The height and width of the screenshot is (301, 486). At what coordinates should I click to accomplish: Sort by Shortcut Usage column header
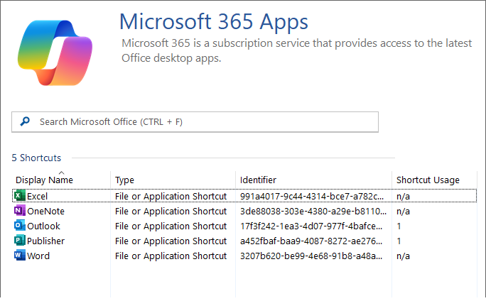point(428,180)
